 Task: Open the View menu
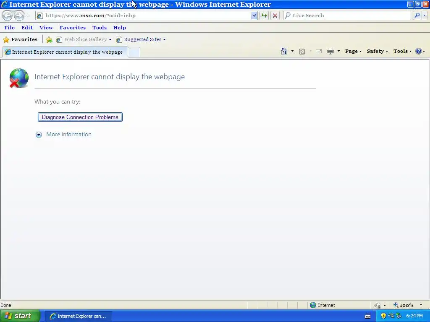pos(46,28)
